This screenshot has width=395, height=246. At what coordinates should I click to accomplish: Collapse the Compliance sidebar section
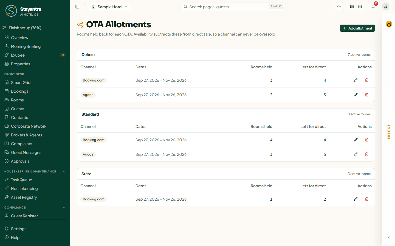[64, 207]
